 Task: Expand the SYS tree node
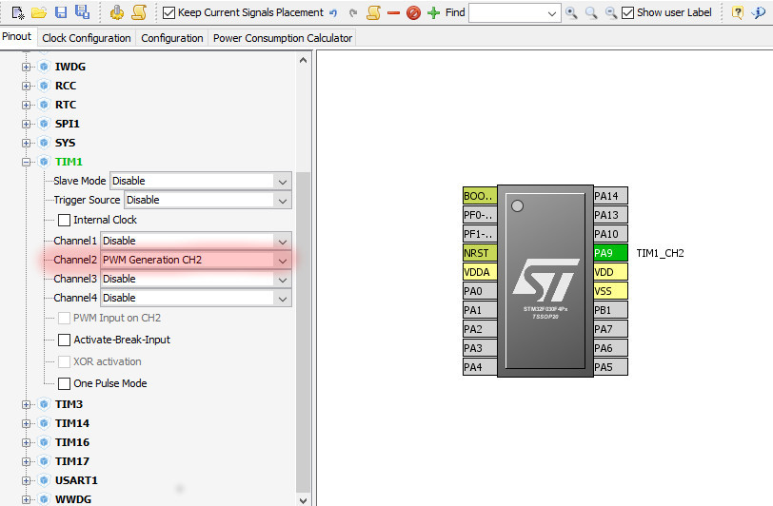26,143
